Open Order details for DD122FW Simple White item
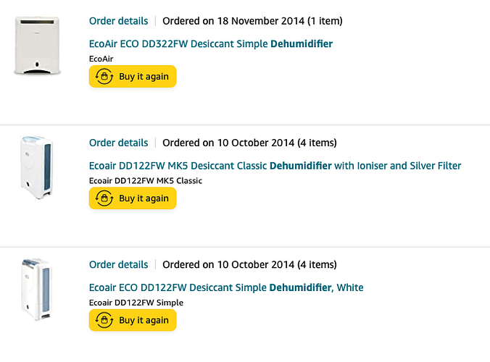This screenshot has width=490, height=362. [118, 264]
